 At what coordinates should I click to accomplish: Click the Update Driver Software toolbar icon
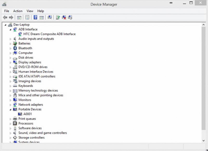[58, 17]
